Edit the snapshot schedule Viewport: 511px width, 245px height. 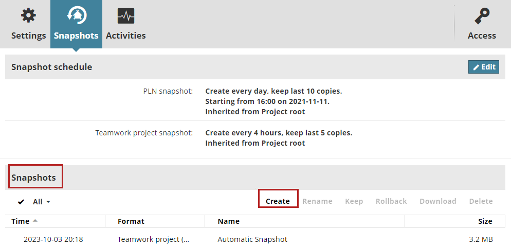484,67
